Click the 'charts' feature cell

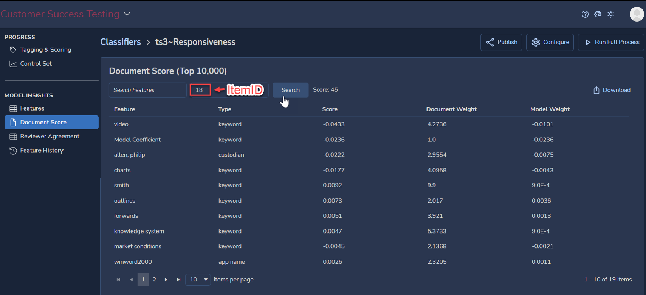coord(122,170)
